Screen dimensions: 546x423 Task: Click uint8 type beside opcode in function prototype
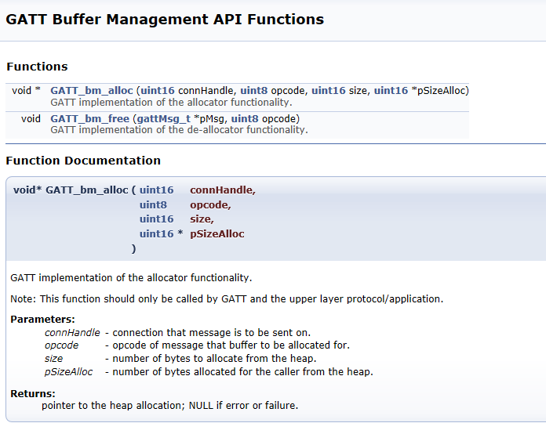pyautogui.click(x=153, y=204)
